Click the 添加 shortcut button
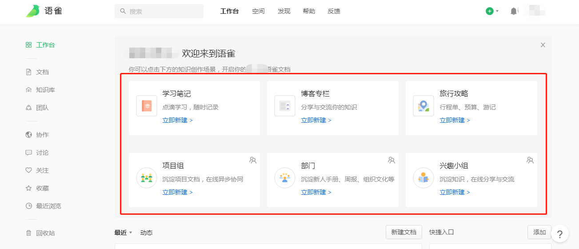 (x=539, y=232)
